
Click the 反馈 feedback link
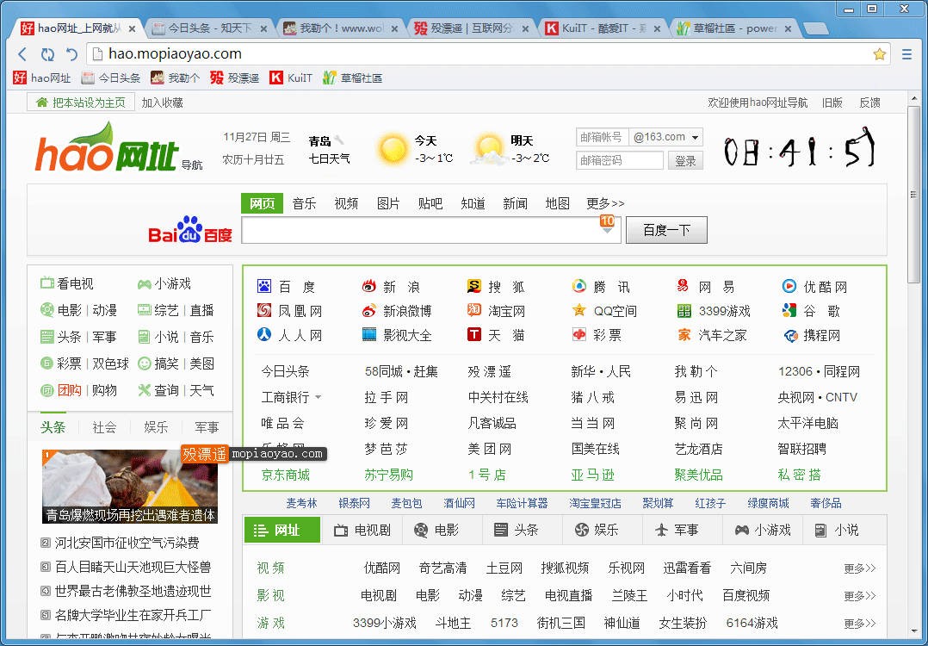(869, 102)
